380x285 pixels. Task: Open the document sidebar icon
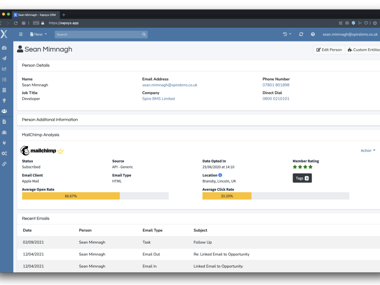pyautogui.click(x=5, y=122)
